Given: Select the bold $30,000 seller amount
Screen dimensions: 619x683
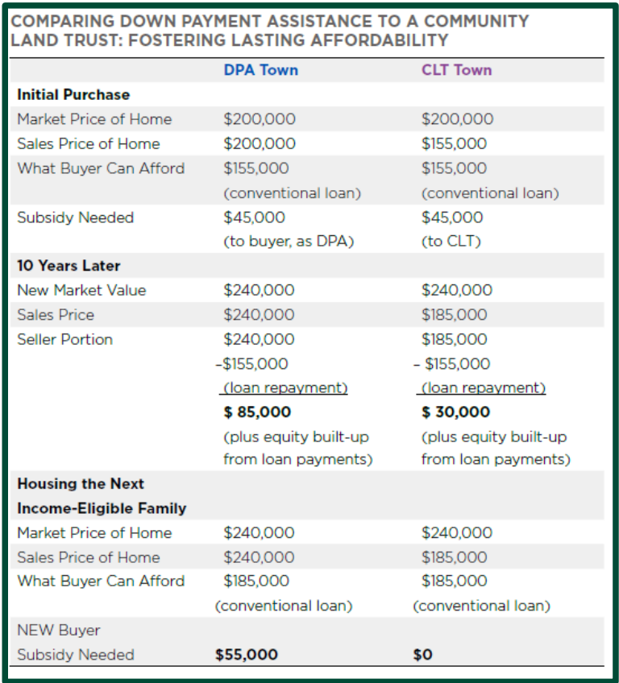Looking at the screenshot, I should pyautogui.click(x=455, y=412).
